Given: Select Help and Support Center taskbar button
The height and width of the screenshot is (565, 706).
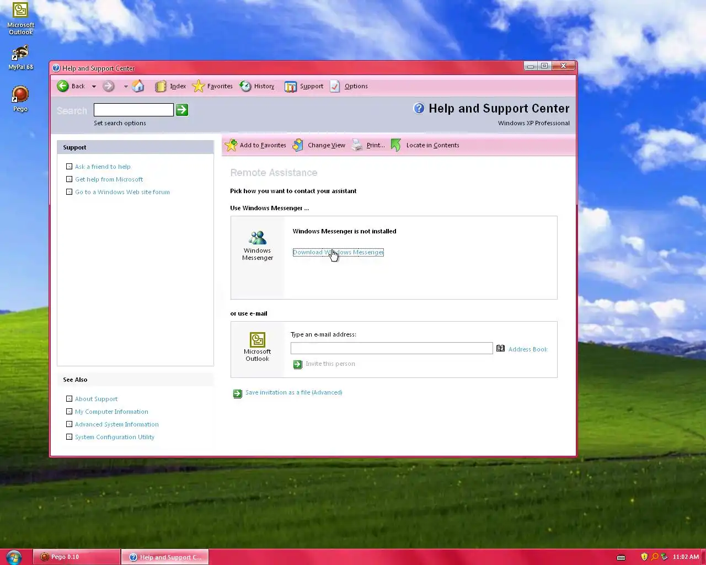Looking at the screenshot, I should pyautogui.click(x=165, y=557).
